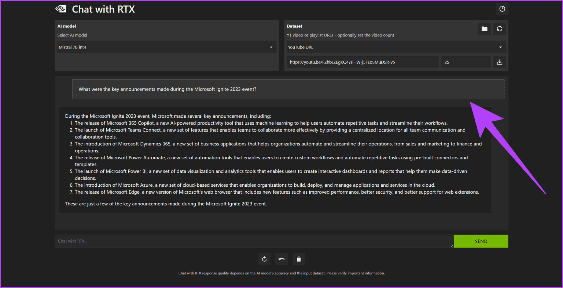Open the dataset folder icon
This screenshot has width=563, height=288.
pos(484,29)
